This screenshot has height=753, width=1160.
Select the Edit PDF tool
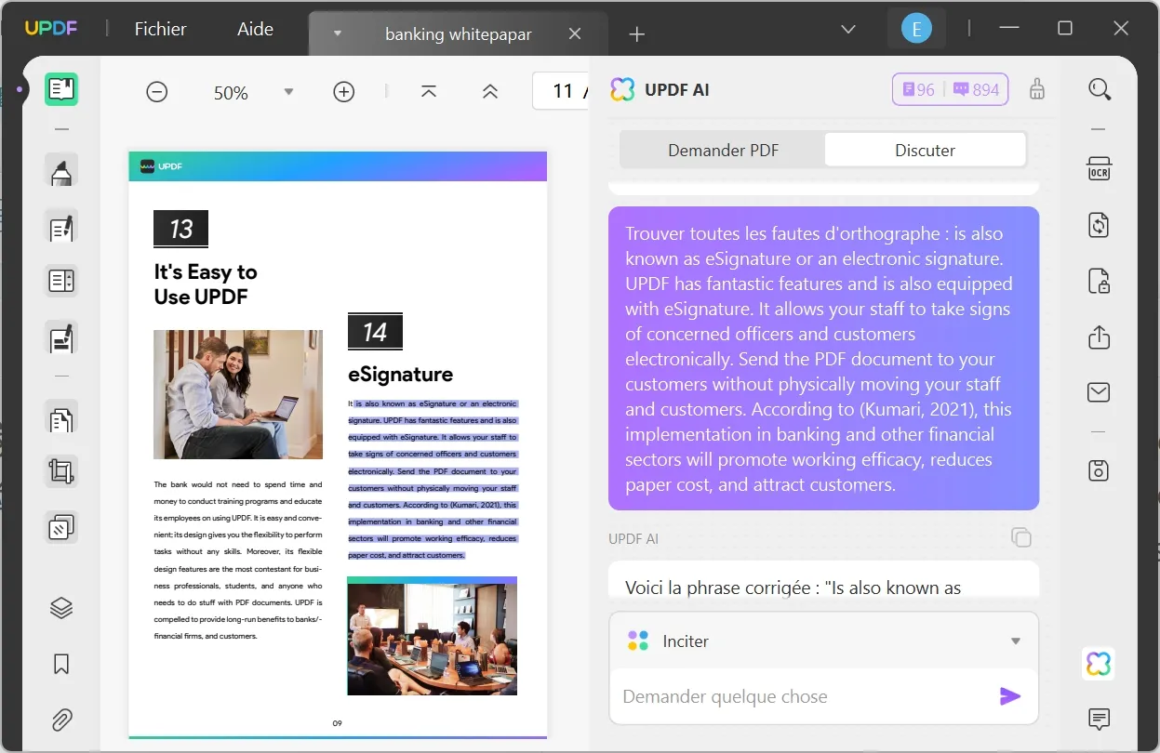[x=61, y=227]
